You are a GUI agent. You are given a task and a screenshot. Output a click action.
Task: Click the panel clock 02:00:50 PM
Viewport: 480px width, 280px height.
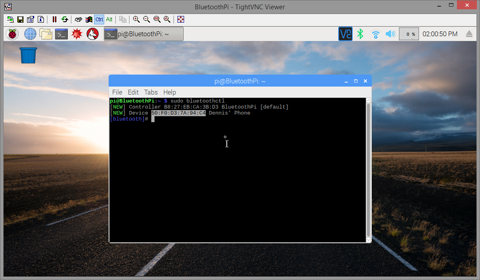(x=440, y=34)
